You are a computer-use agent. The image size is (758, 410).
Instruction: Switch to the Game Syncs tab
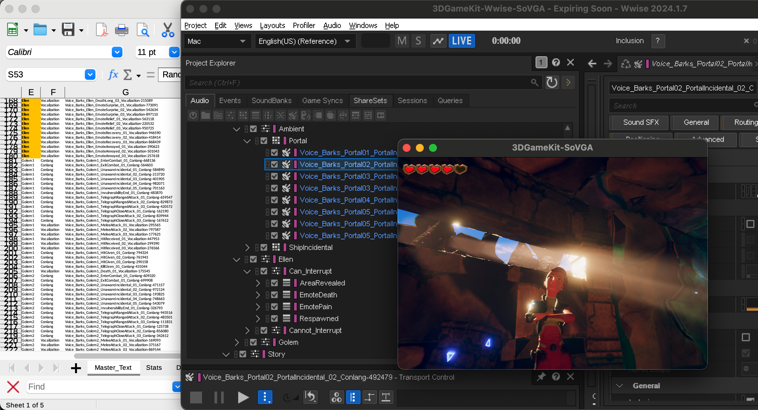tap(322, 100)
